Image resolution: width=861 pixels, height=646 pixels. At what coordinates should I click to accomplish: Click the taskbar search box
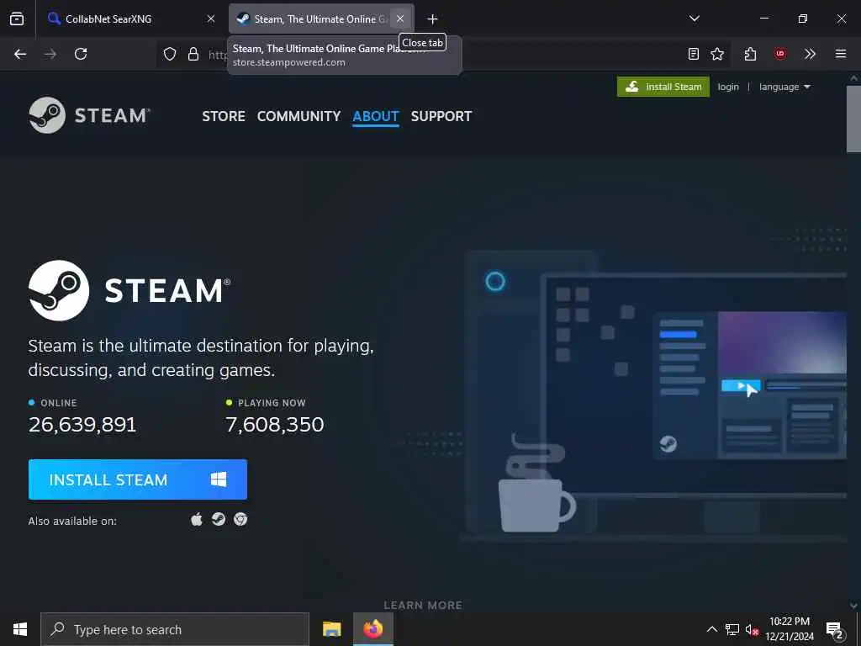175,629
